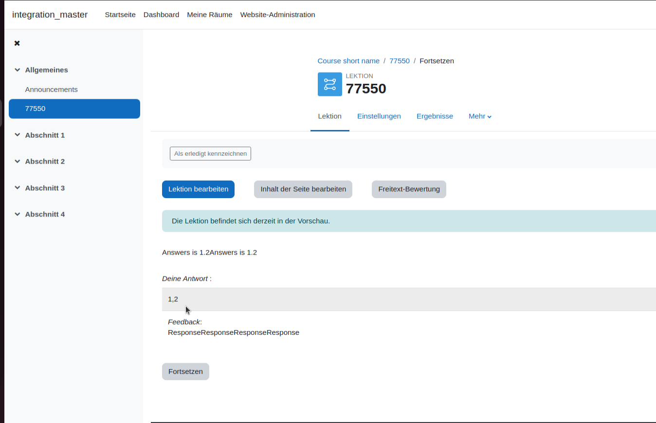Expand the Abschnitt 3 chevron
Viewport: 656px width, 423px height.
pos(18,188)
